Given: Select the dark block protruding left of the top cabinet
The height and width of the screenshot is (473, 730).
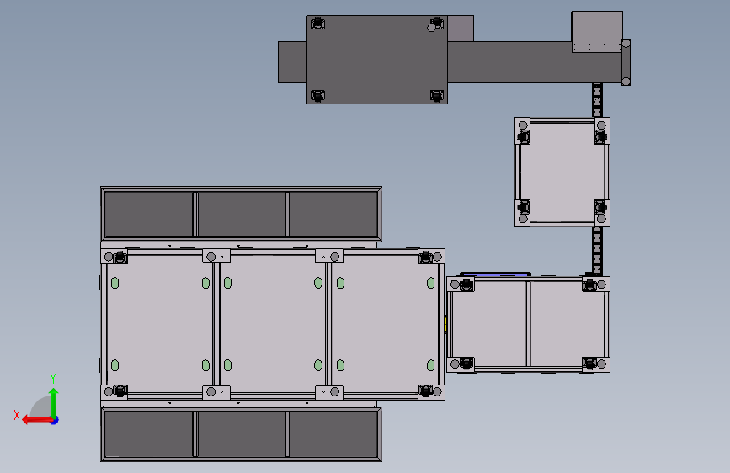Looking at the screenshot, I should (x=292, y=62).
